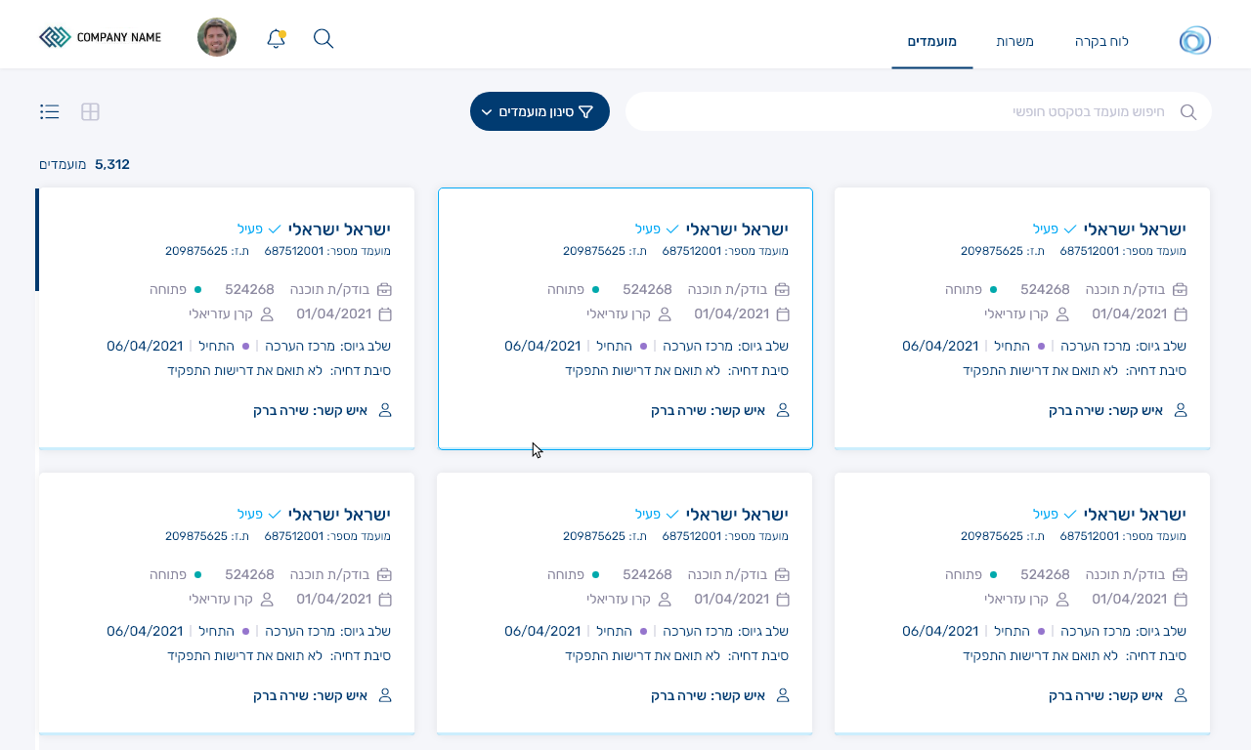Open the סינון מועמדים filter dropdown
The height and width of the screenshot is (750, 1251).
pyautogui.click(x=539, y=111)
